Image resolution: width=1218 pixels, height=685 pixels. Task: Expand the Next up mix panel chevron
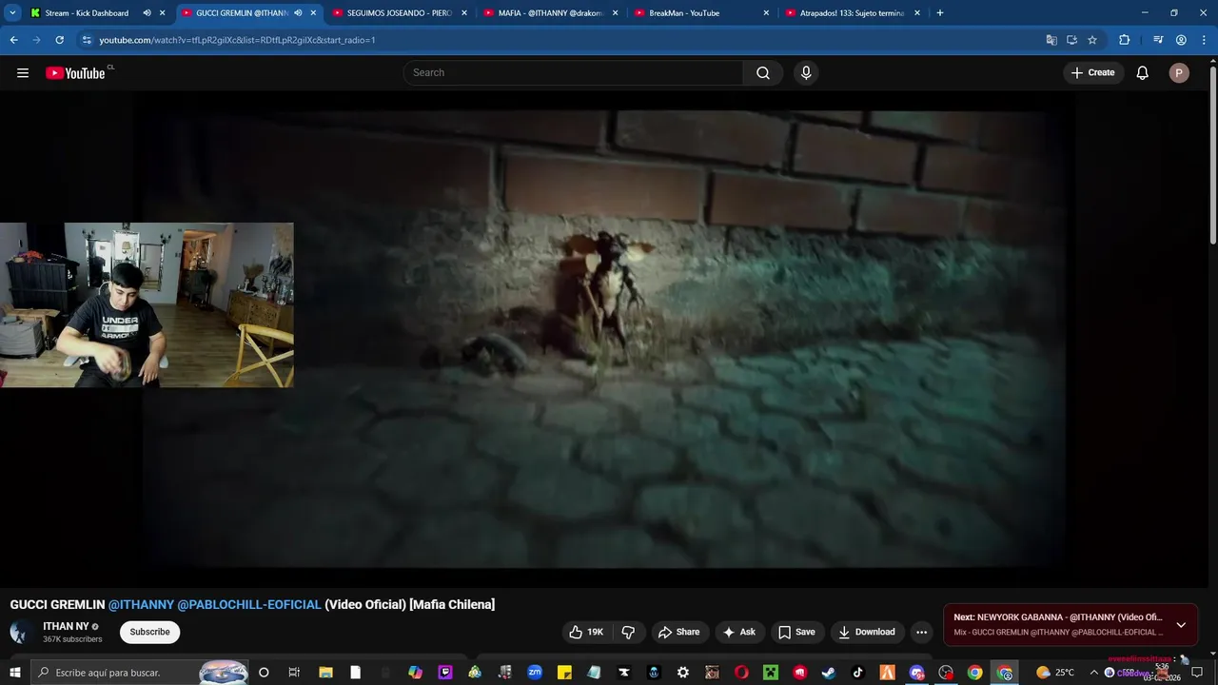[x=1181, y=625]
